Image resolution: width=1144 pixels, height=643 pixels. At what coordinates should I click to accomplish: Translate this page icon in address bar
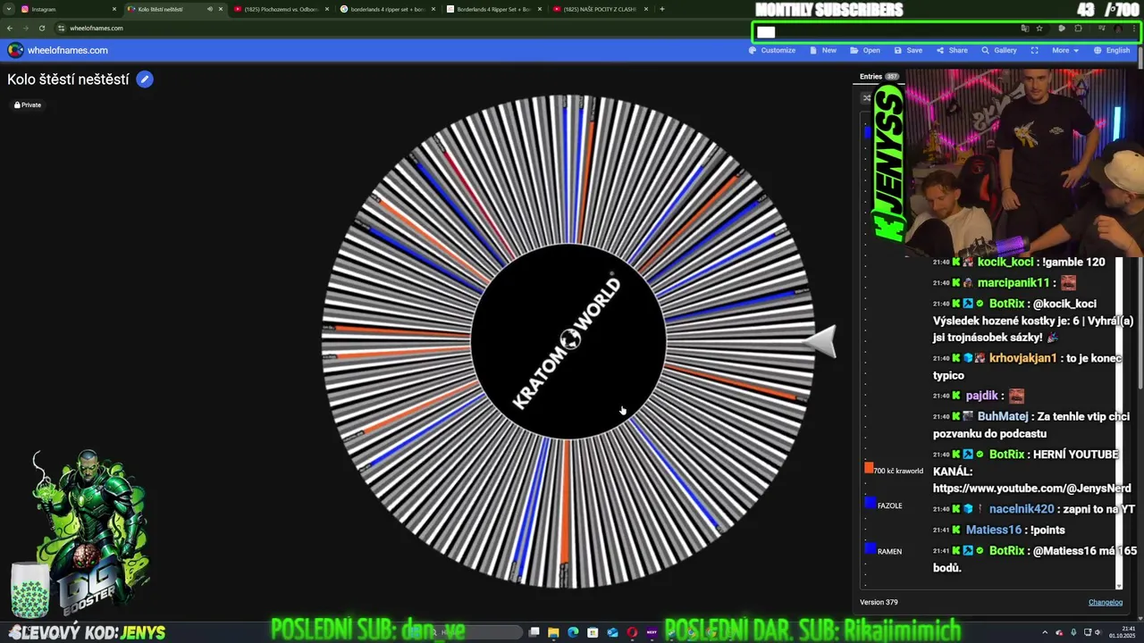pos(1024,28)
